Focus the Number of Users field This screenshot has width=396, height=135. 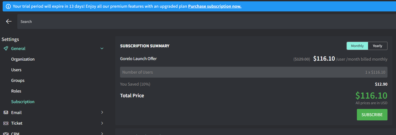[254, 72]
